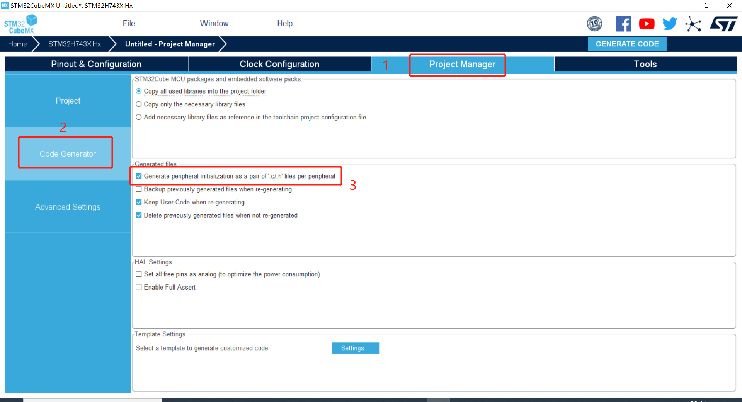742x402 pixels.
Task: Toggle 'Delete previously generated files' checkbox
Action: (x=139, y=215)
